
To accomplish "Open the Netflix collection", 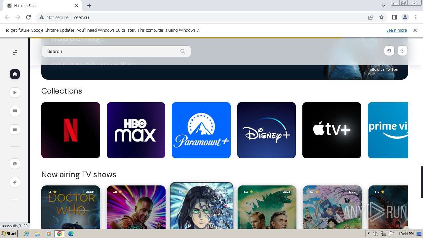I will coord(71,130).
